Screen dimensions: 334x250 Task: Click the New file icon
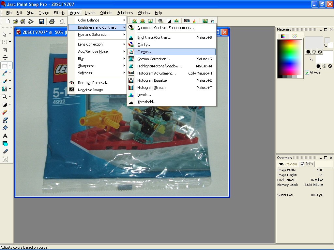coord(8,21)
